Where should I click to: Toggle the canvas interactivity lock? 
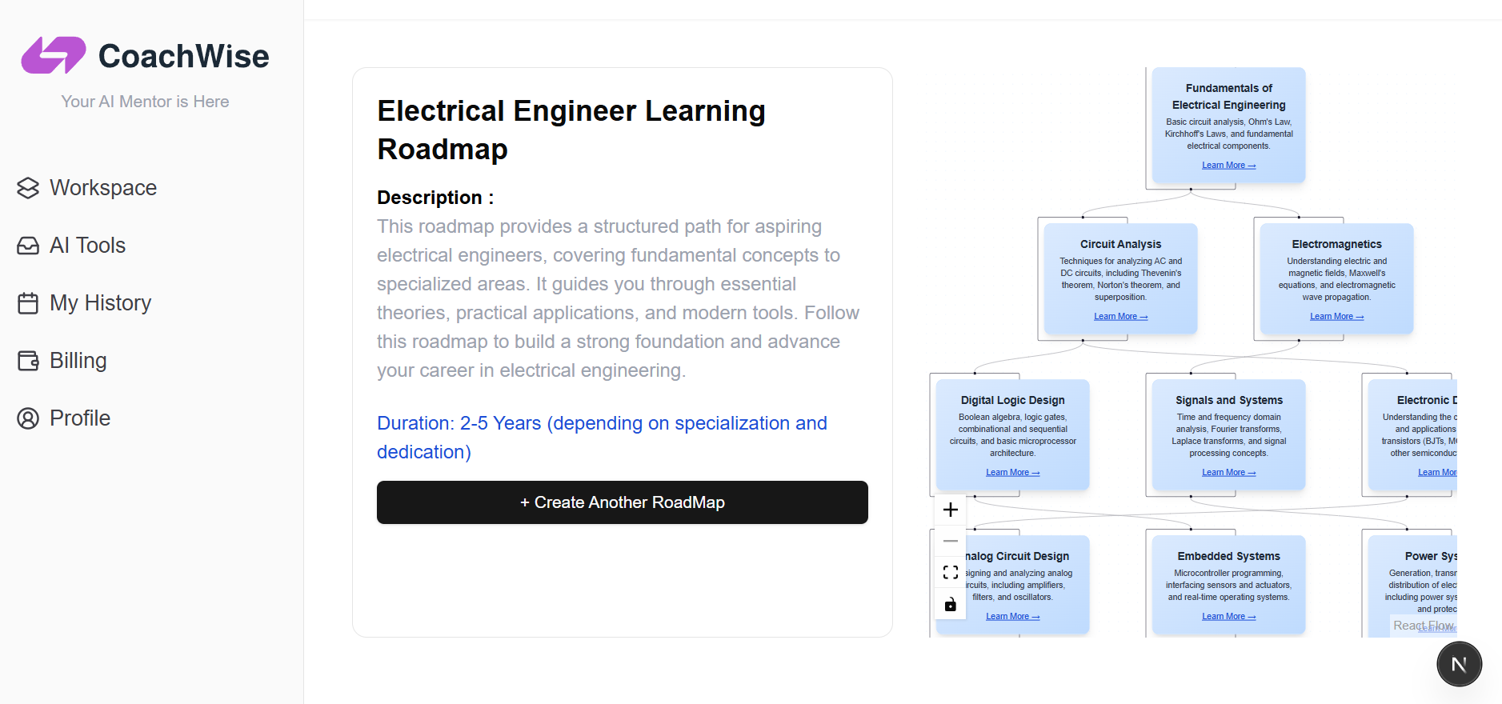coord(951,604)
